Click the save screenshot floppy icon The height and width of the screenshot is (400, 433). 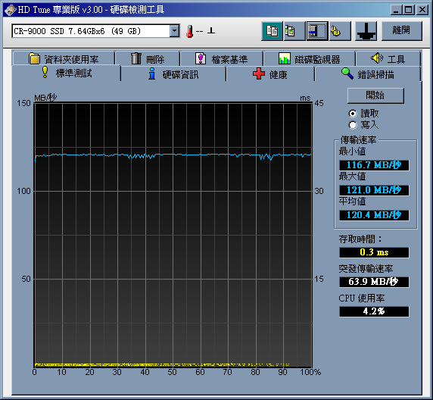tap(317, 31)
